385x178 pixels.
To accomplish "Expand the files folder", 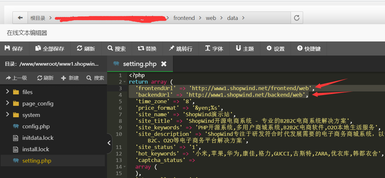I will [8, 91].
